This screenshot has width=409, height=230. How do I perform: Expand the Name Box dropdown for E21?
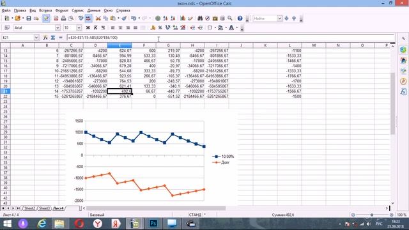coord(36,38)
